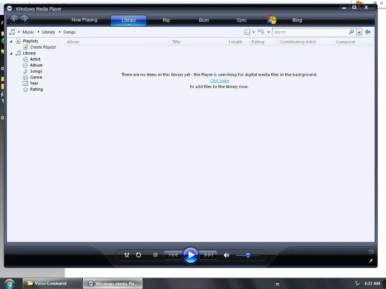Sort by Contributing Artist column header
Image resolution: width=386 pixels, height=289 pixels.
pos(305,42)
